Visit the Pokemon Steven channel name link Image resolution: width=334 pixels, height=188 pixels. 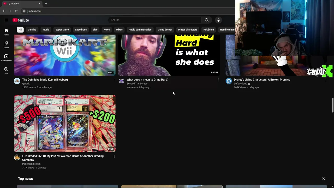point(31,164)
